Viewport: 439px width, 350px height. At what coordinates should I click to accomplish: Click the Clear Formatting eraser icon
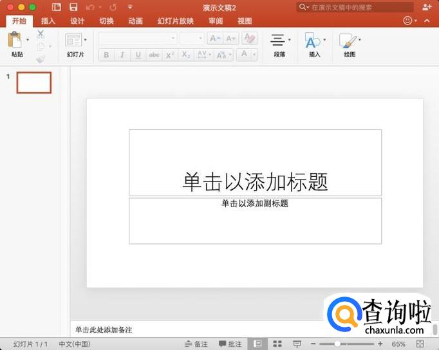(x=250, y=38)
